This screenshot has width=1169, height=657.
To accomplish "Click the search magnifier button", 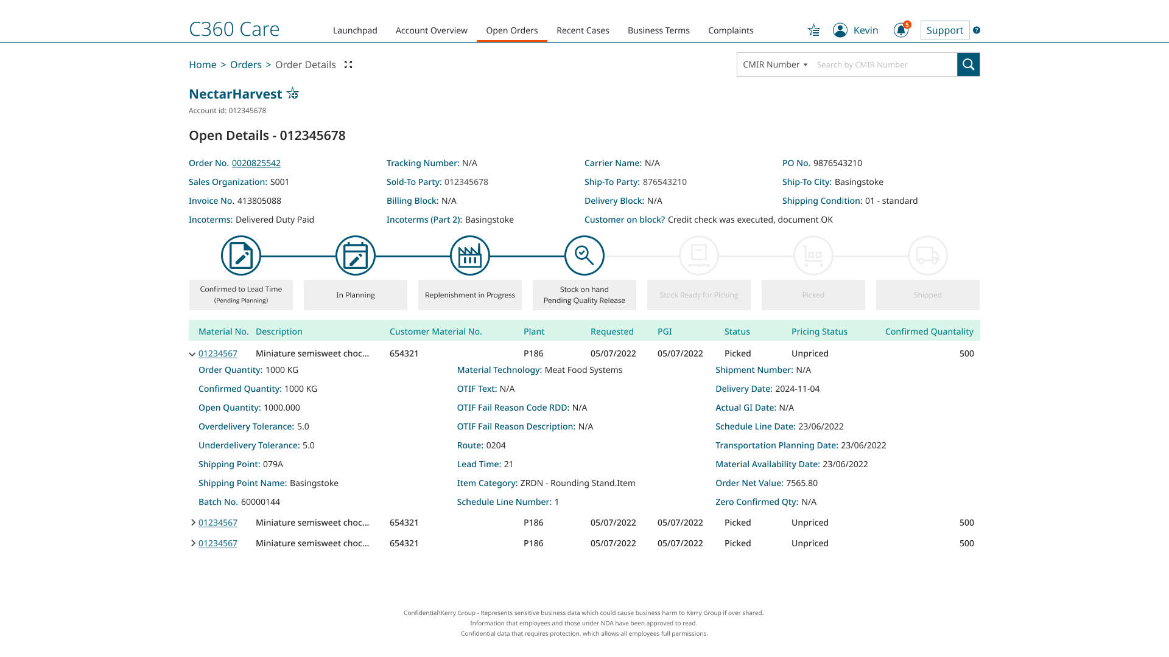I will click(x=968, y=64).
